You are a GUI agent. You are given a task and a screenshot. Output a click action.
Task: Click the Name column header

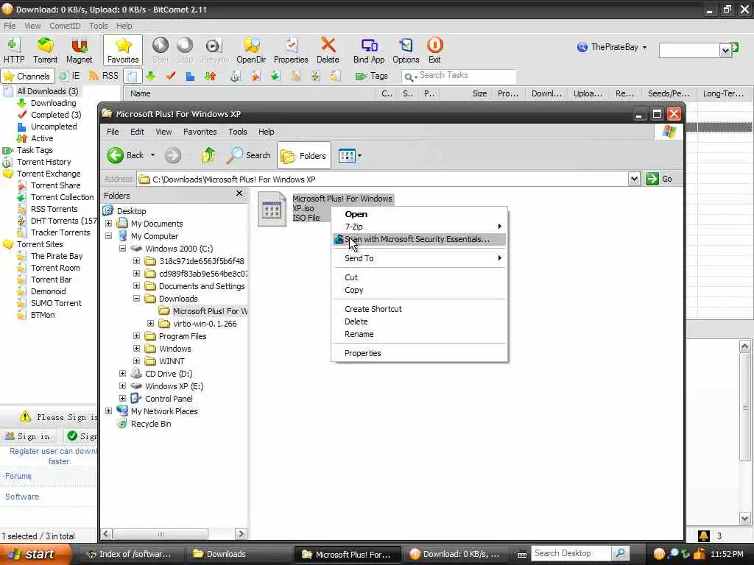point(249,93)
